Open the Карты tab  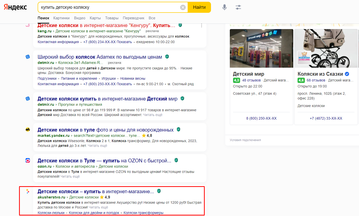[95, 18]
